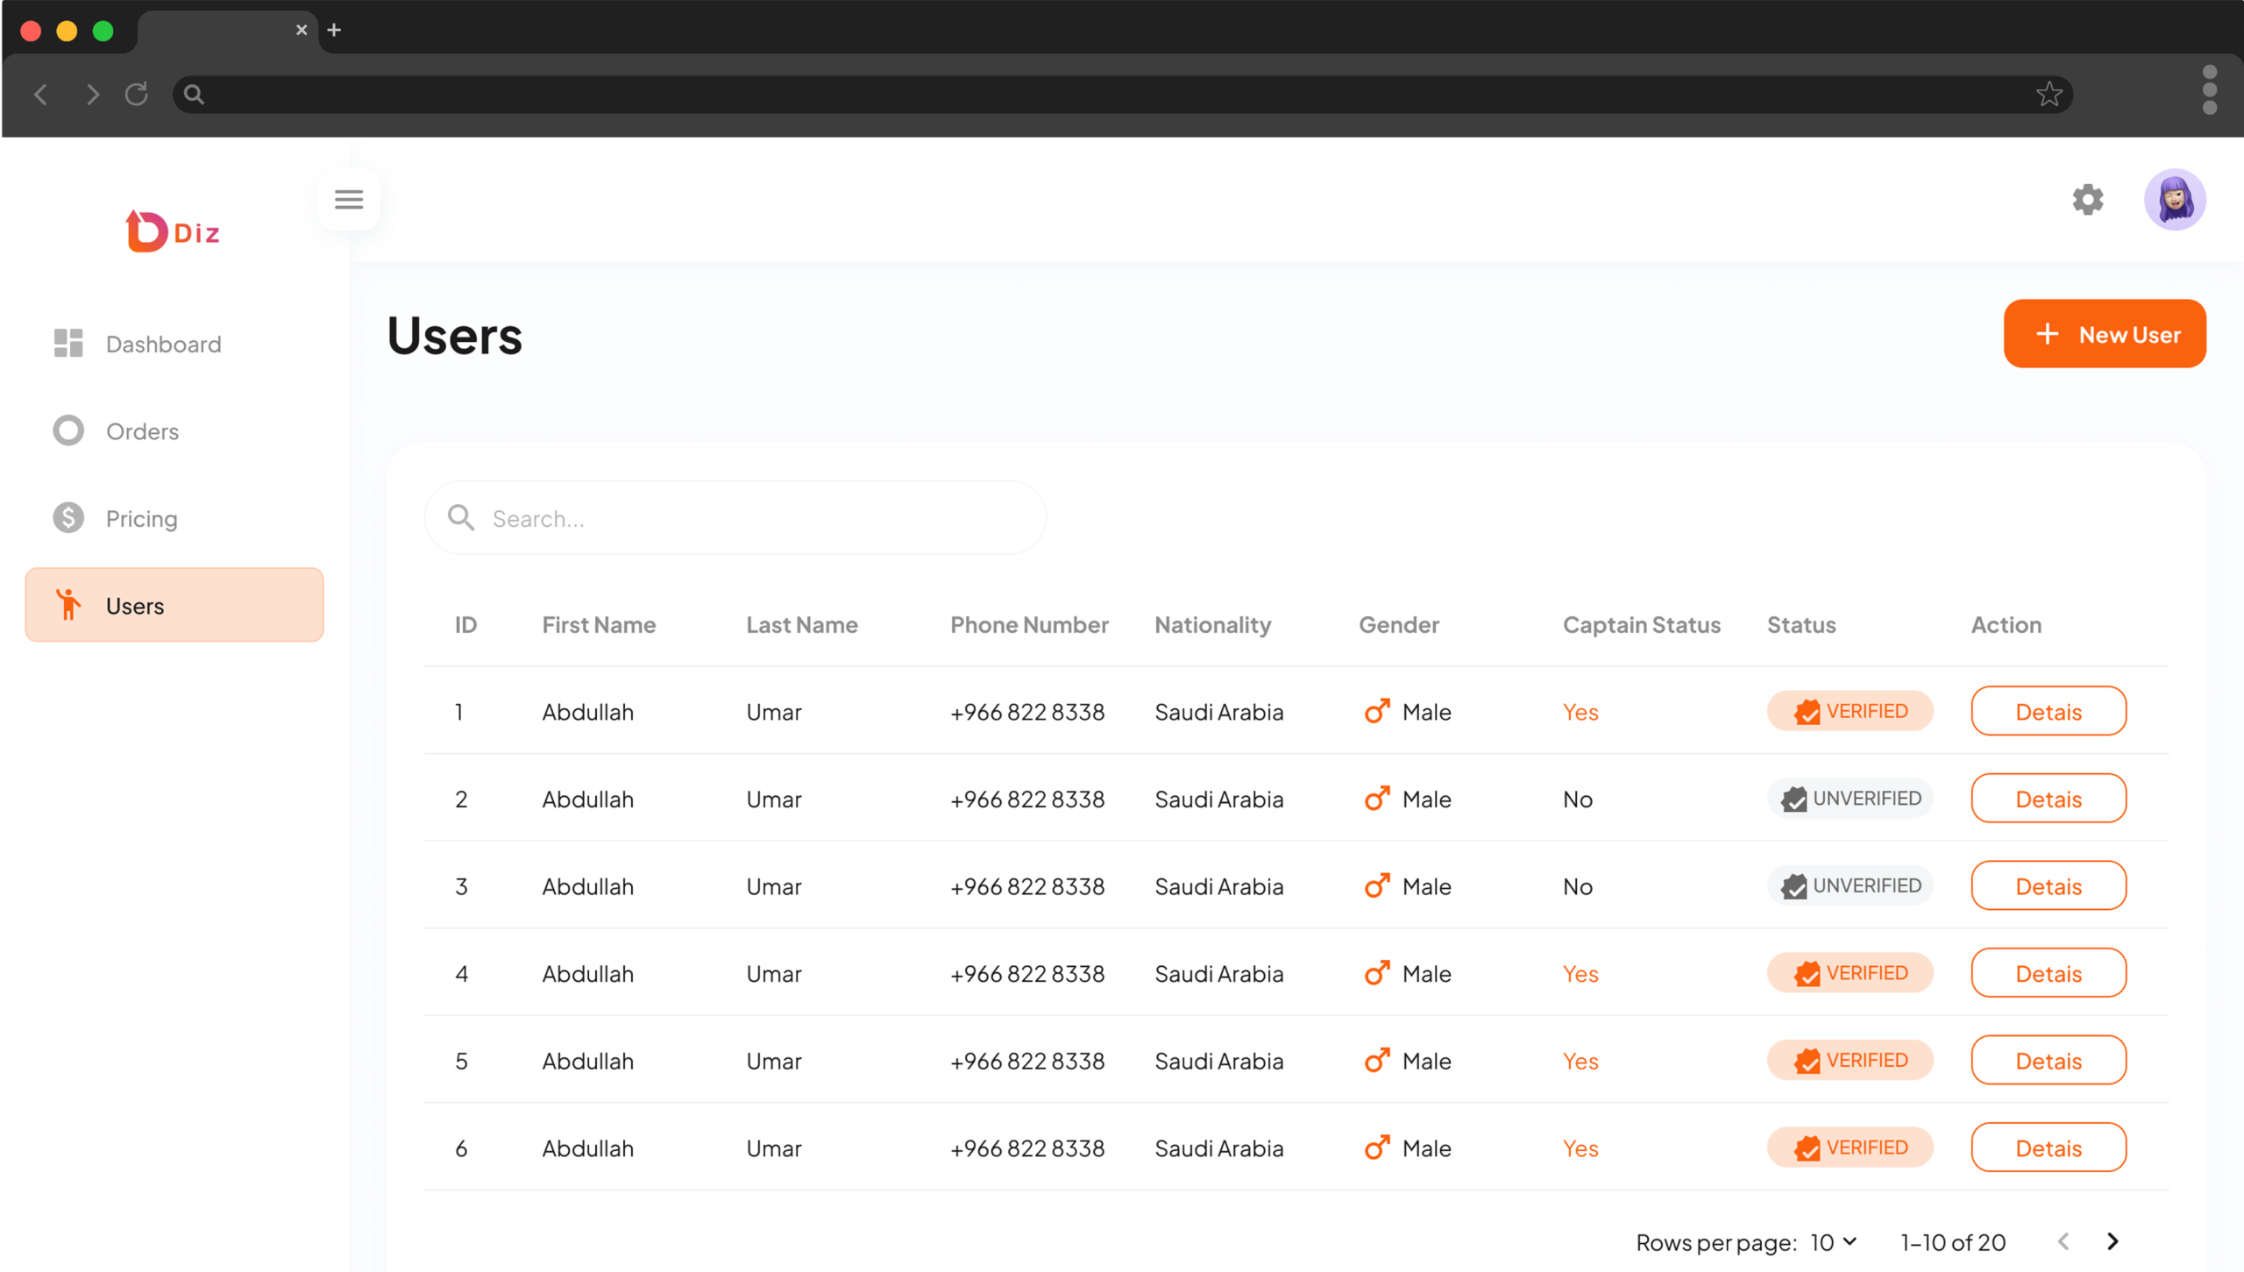The image size is (2244, 1272).
Task: Click the Pricing dollar icon
Action: [67, 517]
